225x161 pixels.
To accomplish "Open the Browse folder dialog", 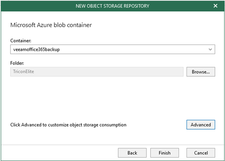I will click(x=201, y=72).
